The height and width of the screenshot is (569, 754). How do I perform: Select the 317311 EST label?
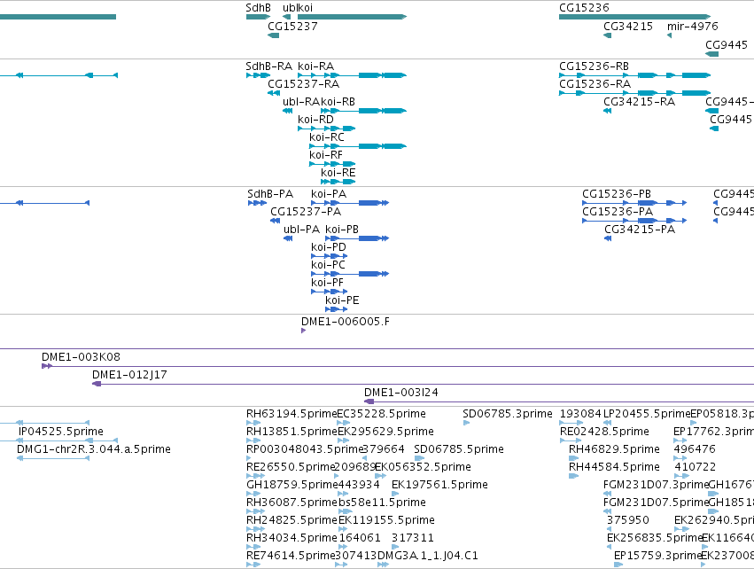pos(413,539)
